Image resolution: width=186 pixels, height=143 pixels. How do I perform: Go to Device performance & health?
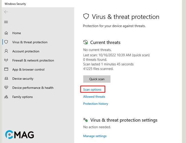pos(33,88)
